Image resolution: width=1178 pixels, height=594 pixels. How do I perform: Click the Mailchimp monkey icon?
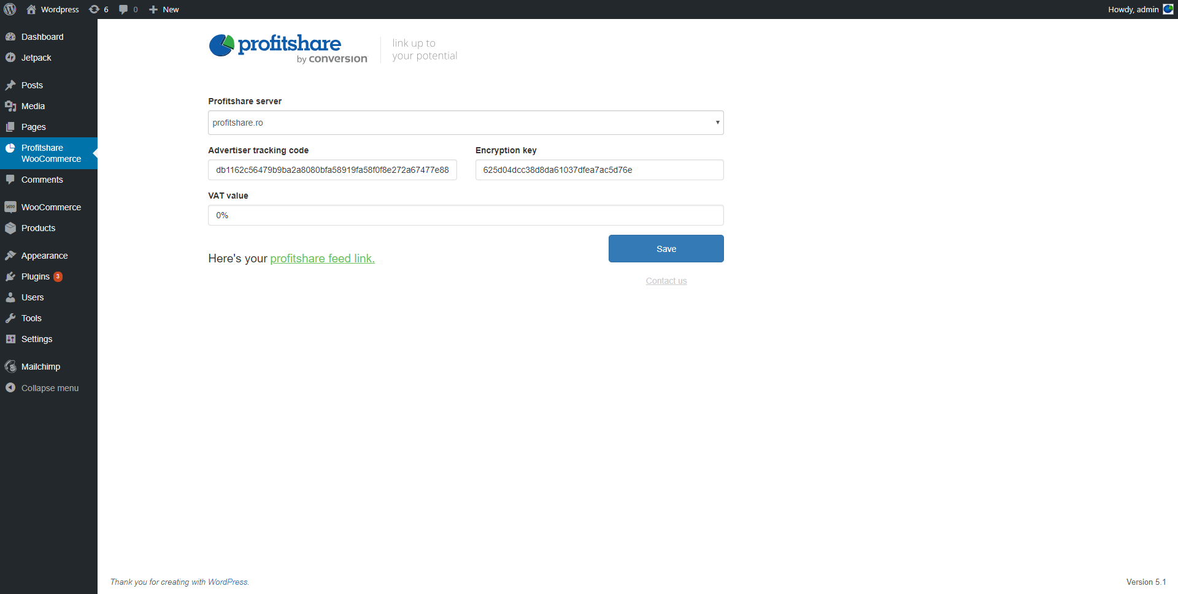(x=10, y=367)
